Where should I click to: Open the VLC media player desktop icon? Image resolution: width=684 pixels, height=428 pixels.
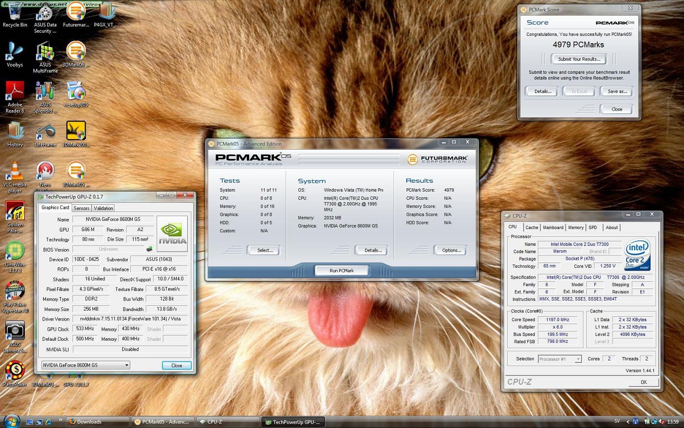coord(15,177)
